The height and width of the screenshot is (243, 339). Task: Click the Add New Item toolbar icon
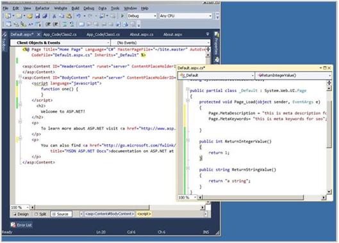point(19,16)
